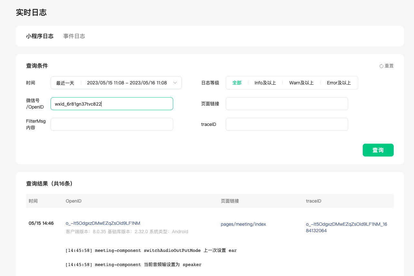Click the log line containing 上一次设置 ear
The height and width of the screenshot is (276, 414).
pos(151,251)
